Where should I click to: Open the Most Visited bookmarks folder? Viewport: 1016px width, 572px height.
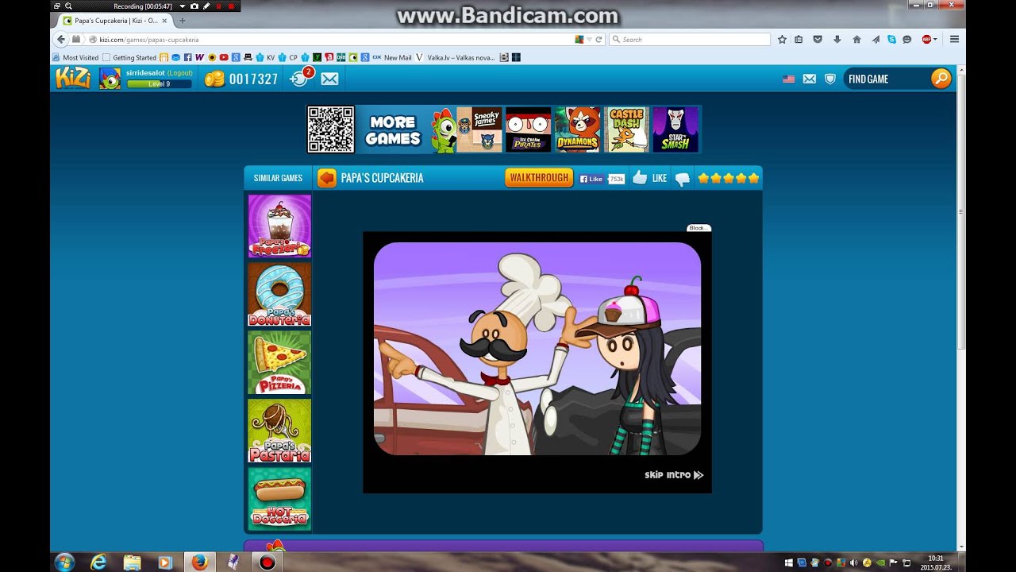76,57
